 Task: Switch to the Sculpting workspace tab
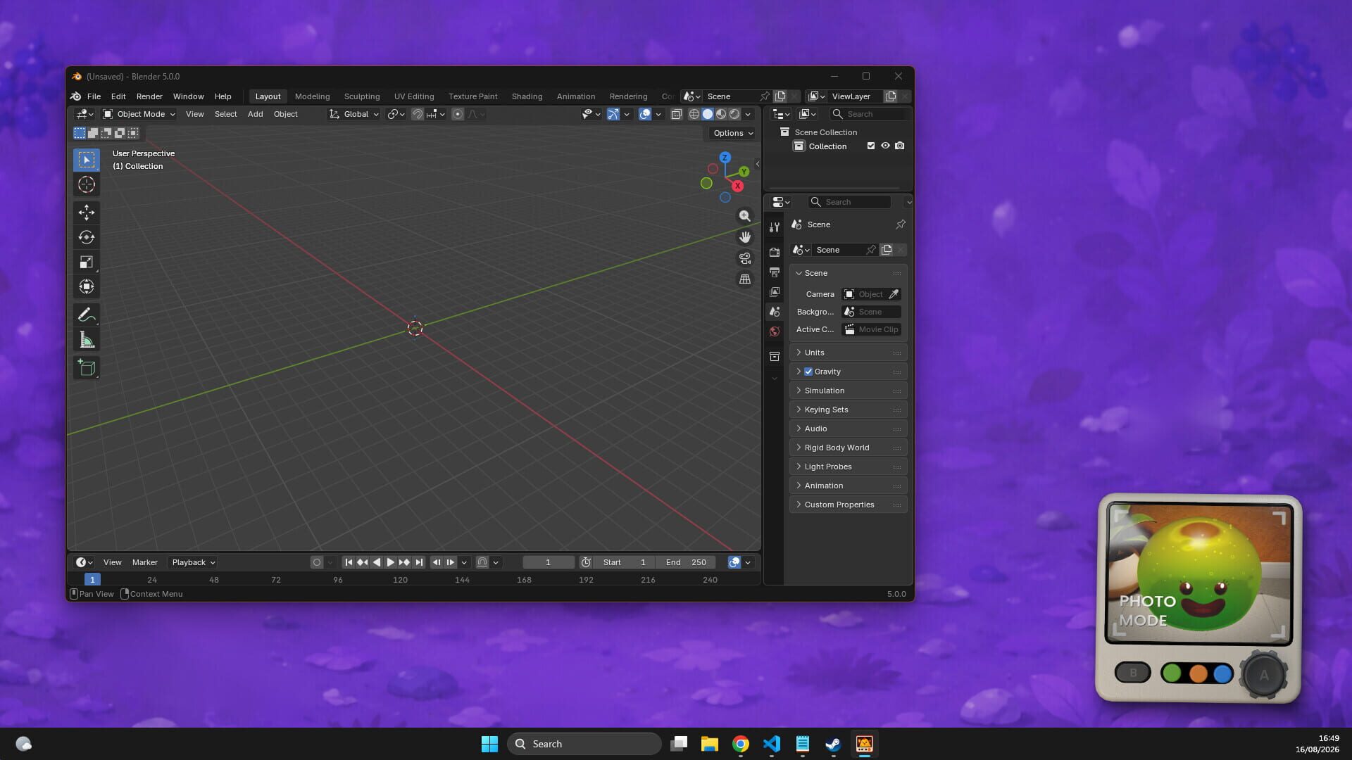(x=362, y=96)
